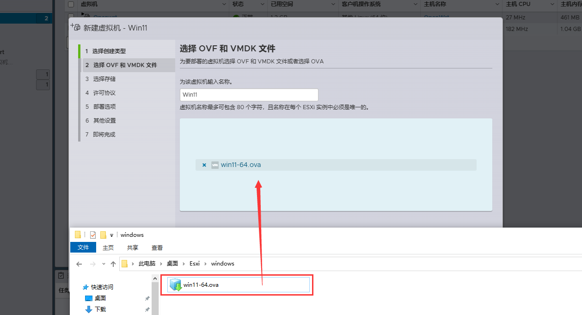Sort by the 客户机操作系统 column header
The width and height of the screenshot is (582, 315).
(x=361, y=4)
